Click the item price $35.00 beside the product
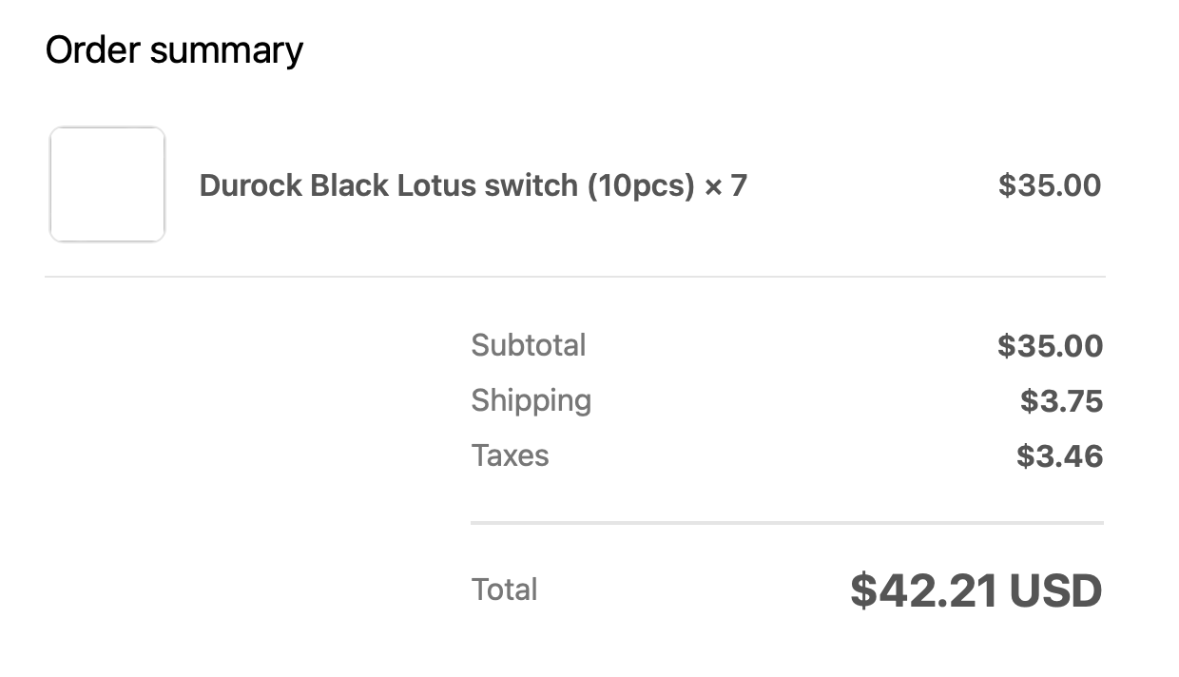1179x677 pixels. coord(1050,185)
